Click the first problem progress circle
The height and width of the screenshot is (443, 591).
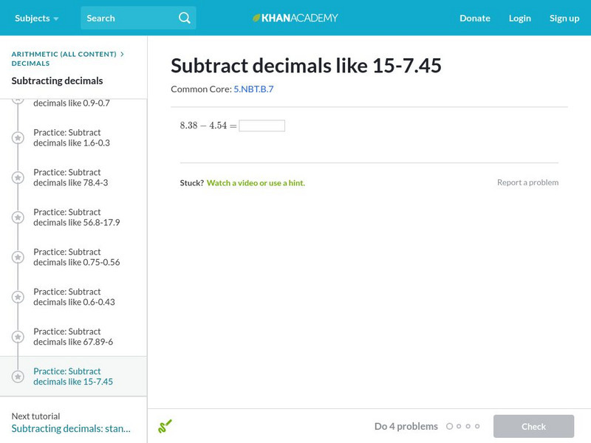click(x=450, y=427)
